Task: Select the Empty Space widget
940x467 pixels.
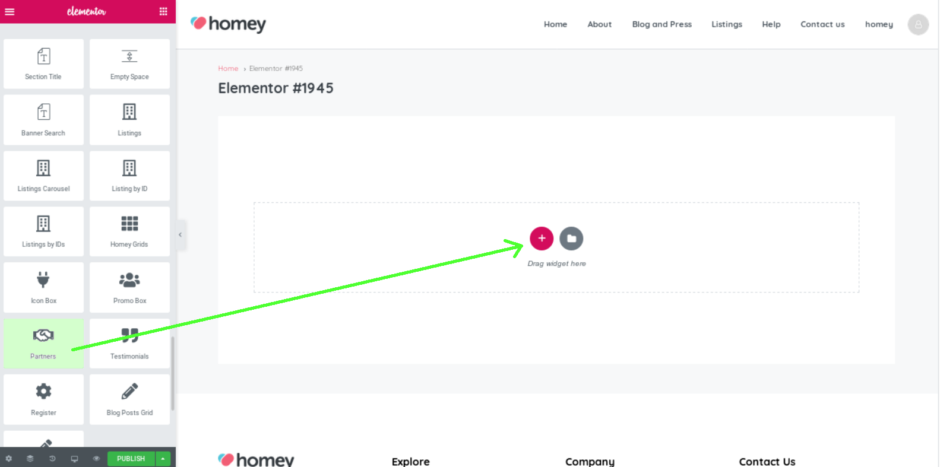Action: click(129, 64)
